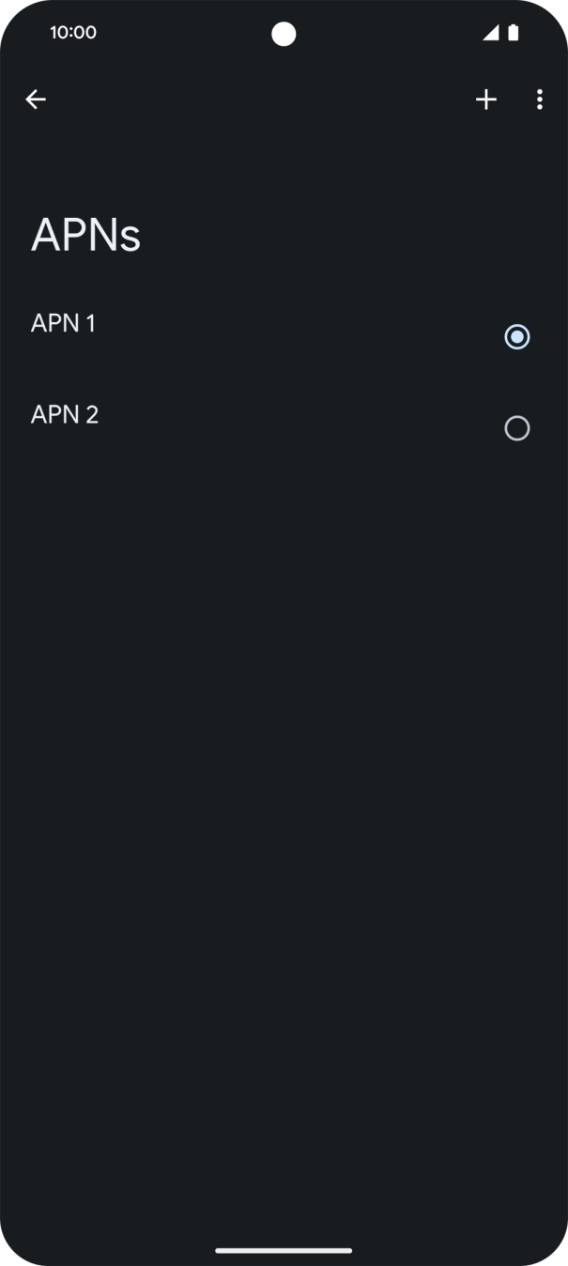The image size is (568, 1266).
Task: Create another access point name
Action: click(x=485, y=100)
